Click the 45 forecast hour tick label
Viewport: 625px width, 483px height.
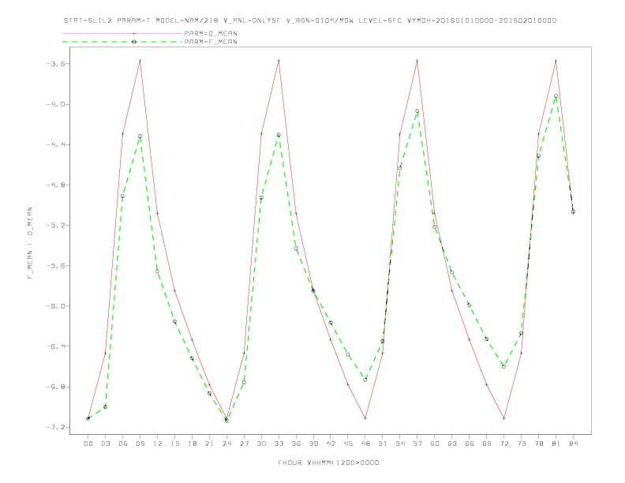coord(348,444)
